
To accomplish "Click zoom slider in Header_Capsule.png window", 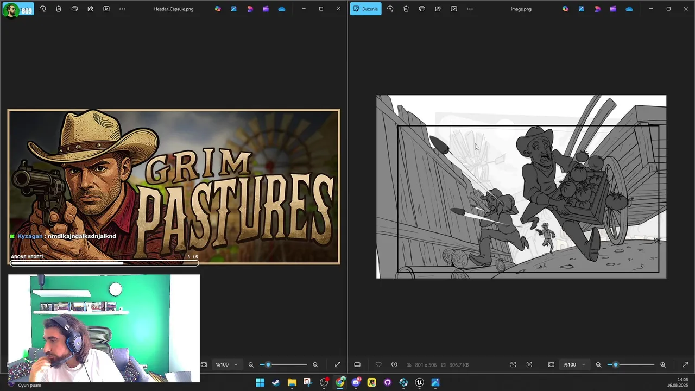I will [x=283, y=364].
